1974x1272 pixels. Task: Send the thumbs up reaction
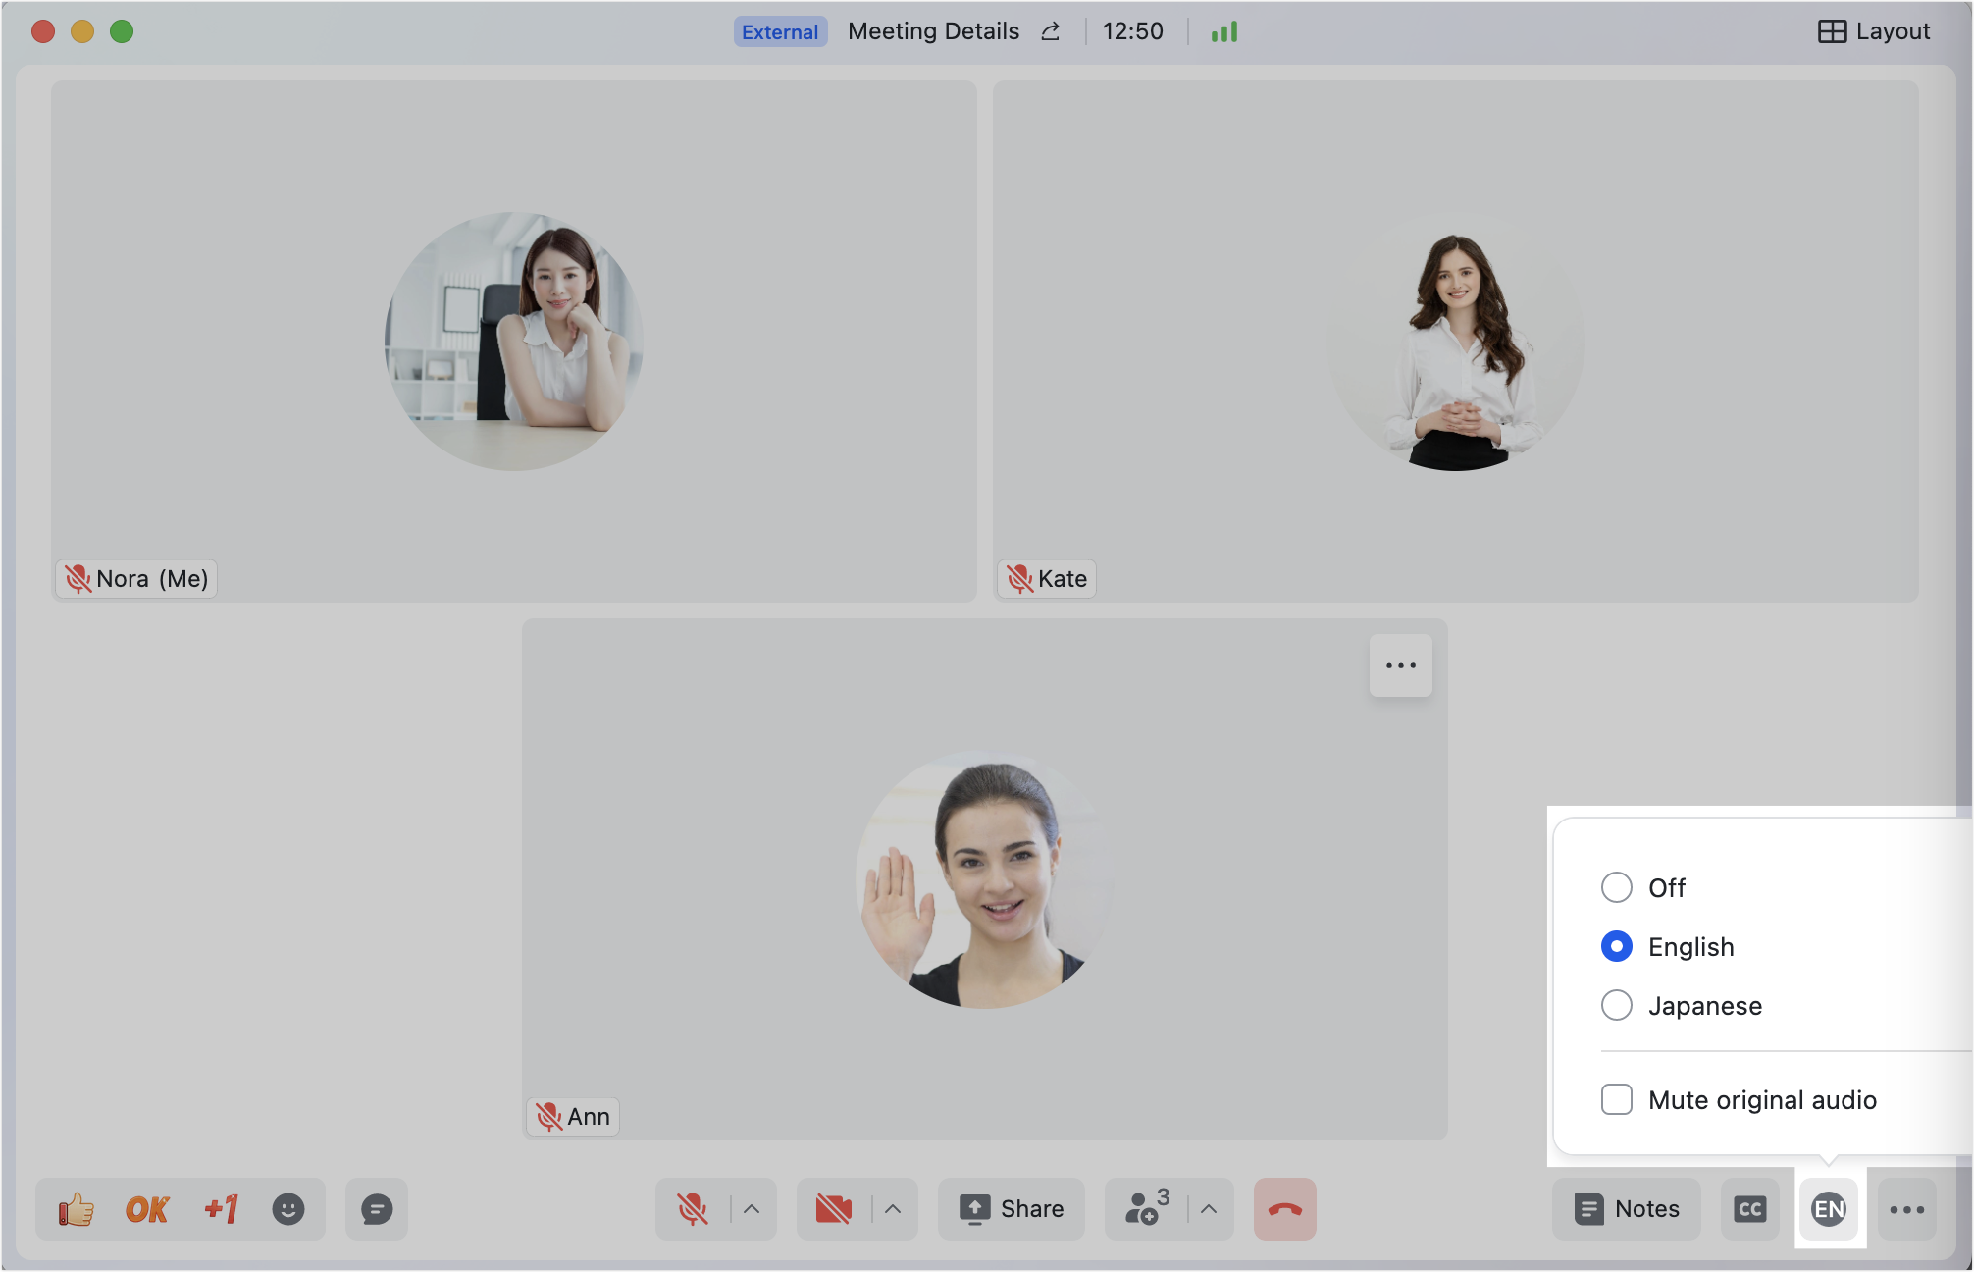coord(76,1209)
